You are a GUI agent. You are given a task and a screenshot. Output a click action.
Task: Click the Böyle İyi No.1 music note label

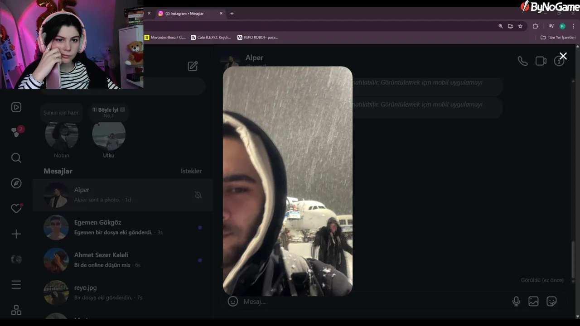[x=108, y=112]
